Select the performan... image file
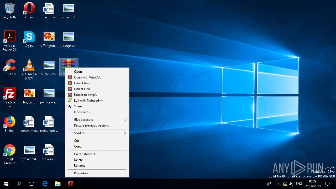Viewport: 336px width, 189px height. tap(49, 67)
